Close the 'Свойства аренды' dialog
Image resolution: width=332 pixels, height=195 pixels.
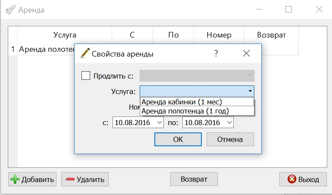click(x=247, y=53)
